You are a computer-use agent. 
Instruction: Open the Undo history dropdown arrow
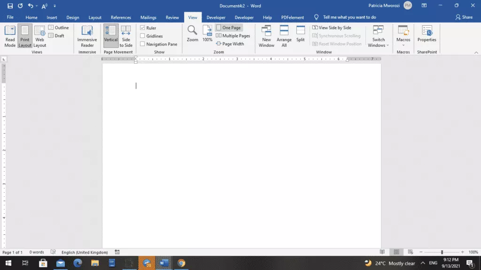[x=37, y=6]
